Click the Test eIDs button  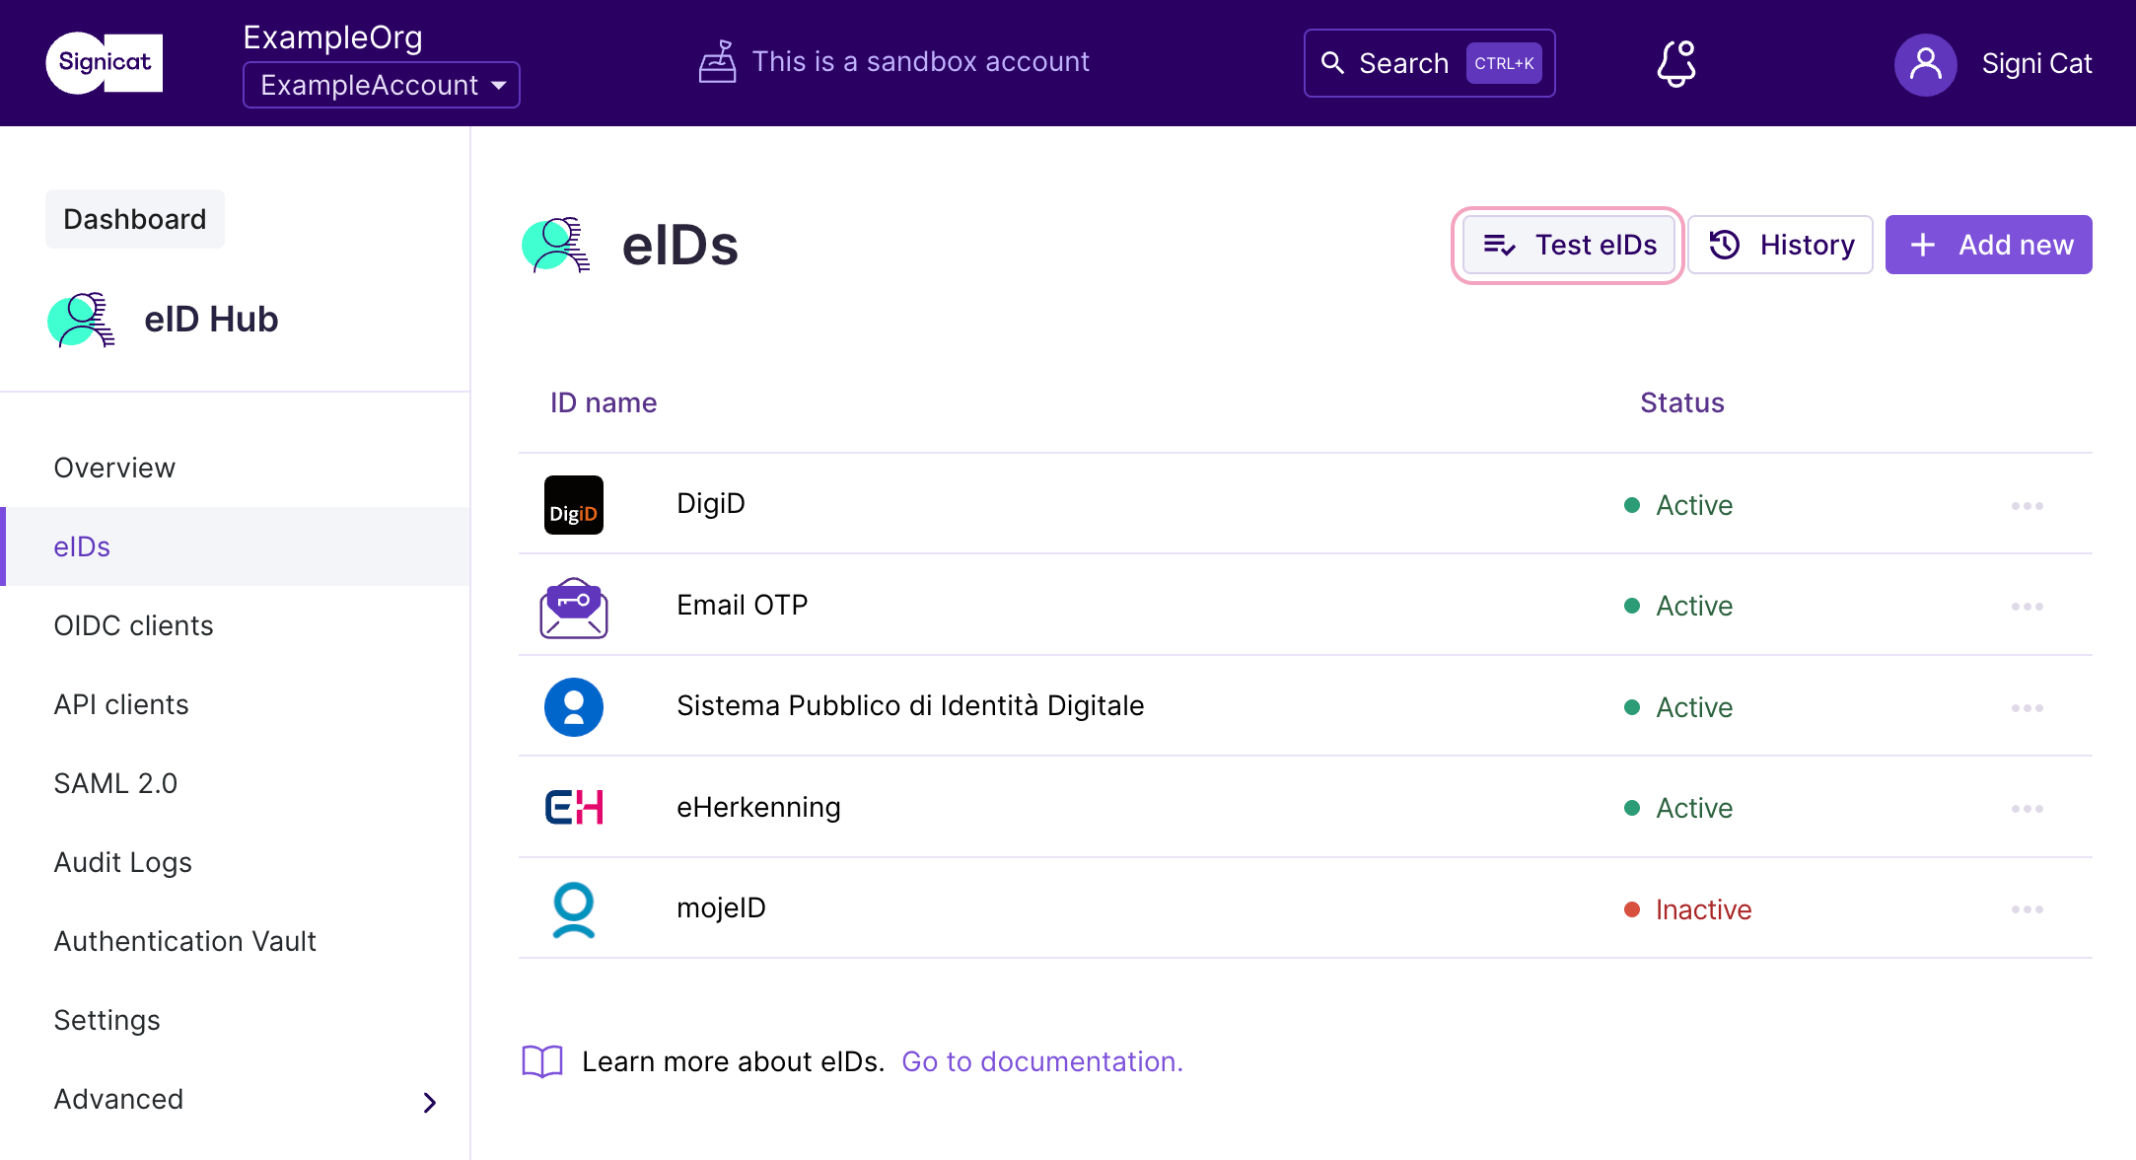[x=1568, y=245]
